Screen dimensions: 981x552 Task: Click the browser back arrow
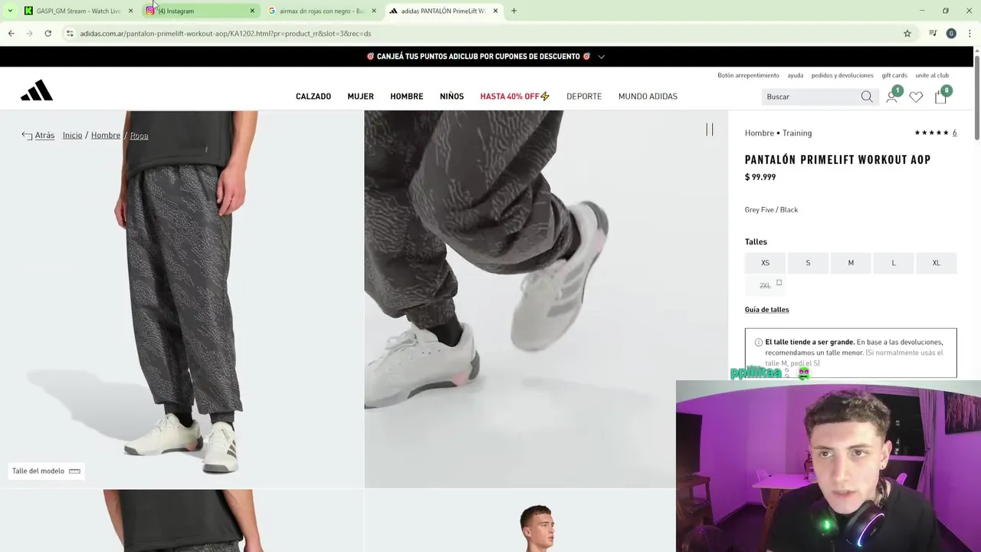point(11,33)
